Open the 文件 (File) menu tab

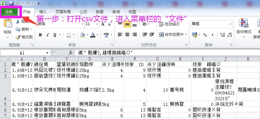pos(9,12)
